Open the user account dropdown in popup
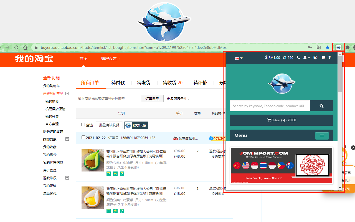The height and width of the screenshot is (222, 355). click(306, 58)
